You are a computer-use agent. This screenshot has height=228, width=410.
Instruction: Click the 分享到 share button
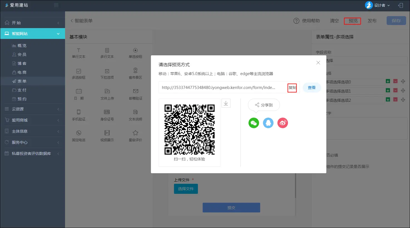tap(264, 105)
